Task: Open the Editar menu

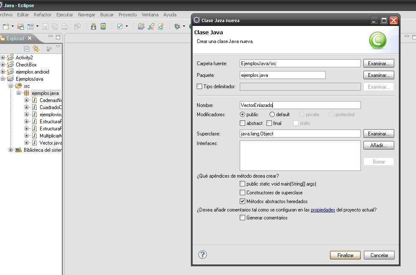Action: tap(23, 15)
